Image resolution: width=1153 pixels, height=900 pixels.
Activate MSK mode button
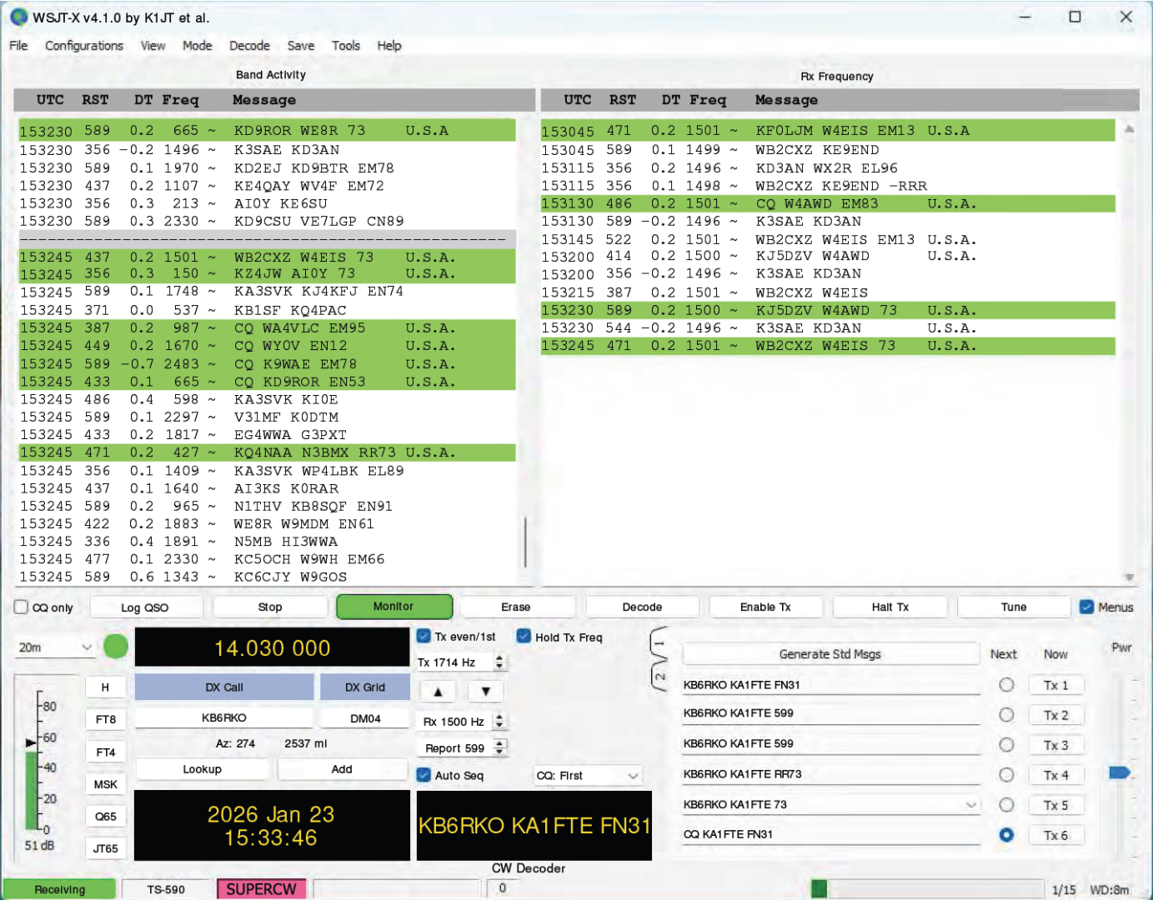coord(106,784)
